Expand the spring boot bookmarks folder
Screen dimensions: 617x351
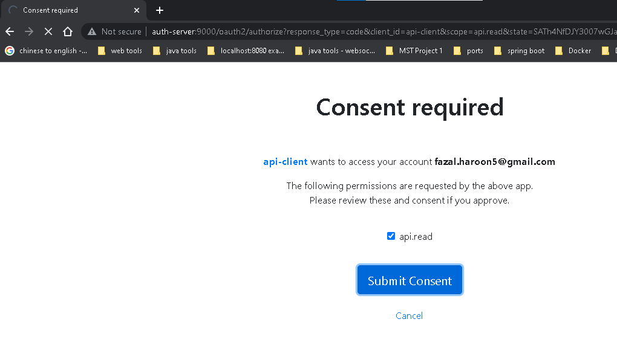click(x=525, y=51)
